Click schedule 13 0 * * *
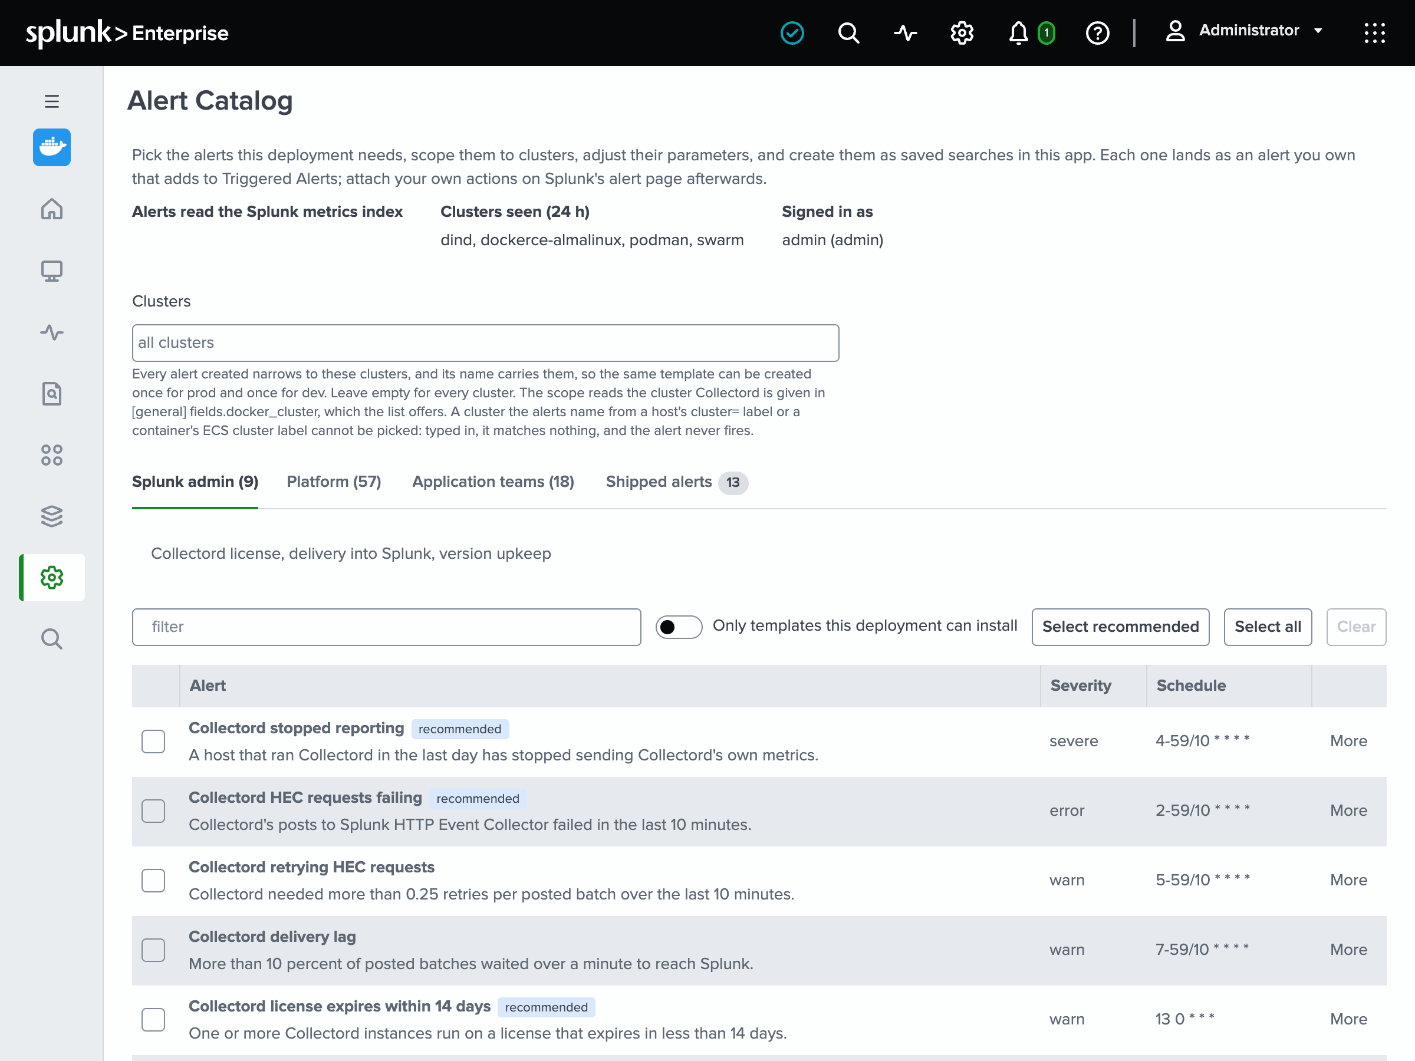Screen dimensions: 1415x1061 coord(1184,1019)
